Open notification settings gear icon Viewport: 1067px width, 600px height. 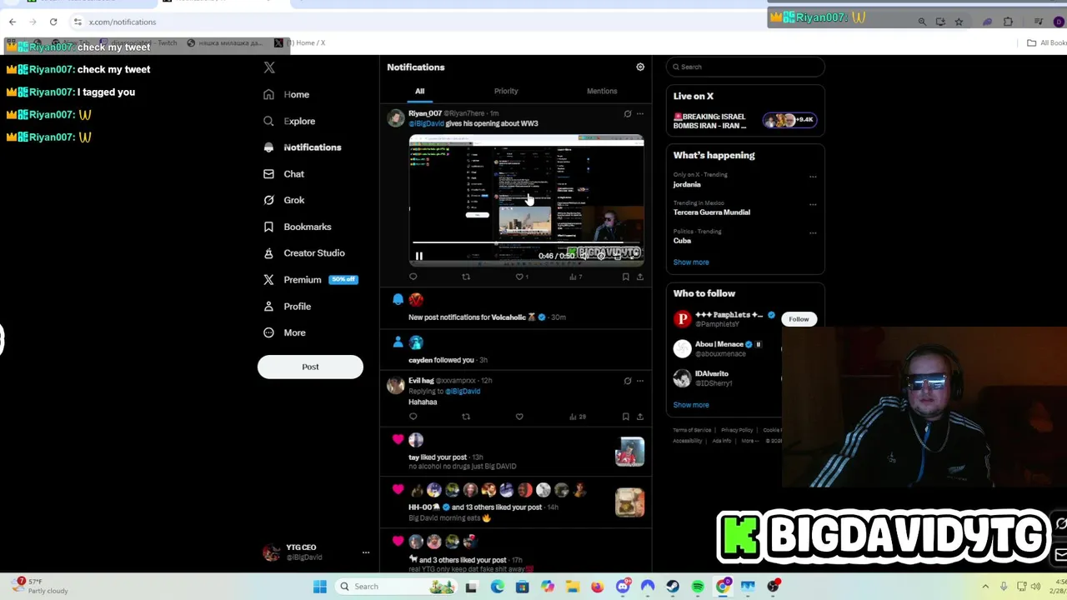[x=640, y=67]
